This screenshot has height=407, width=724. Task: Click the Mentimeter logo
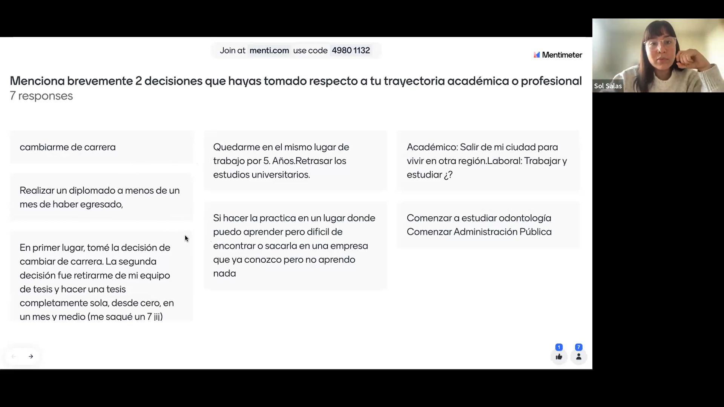(x=558, y=55)
